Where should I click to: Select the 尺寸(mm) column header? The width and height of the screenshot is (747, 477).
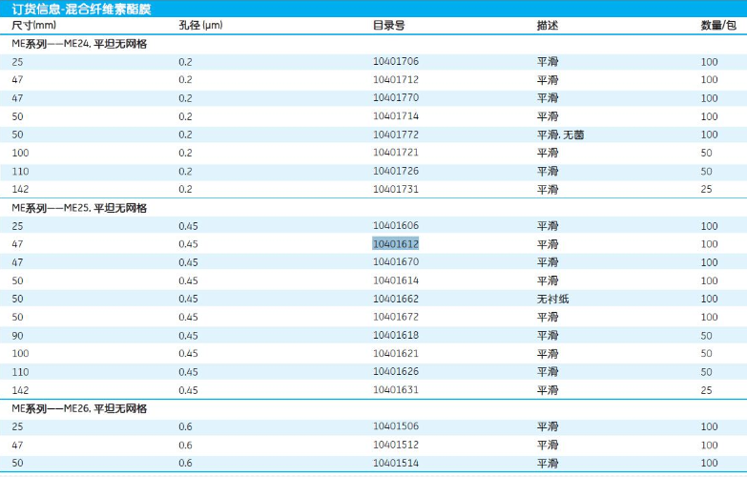pos(33,25)
